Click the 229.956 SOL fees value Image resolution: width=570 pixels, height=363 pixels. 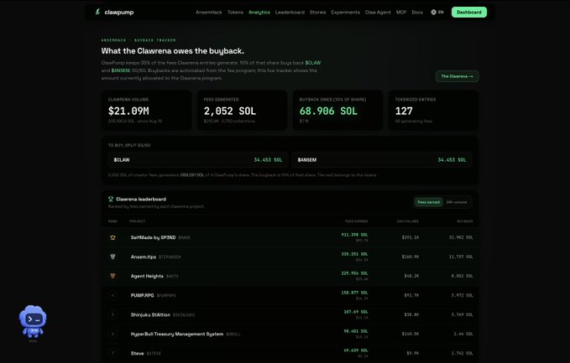click(x=354, y=273)
